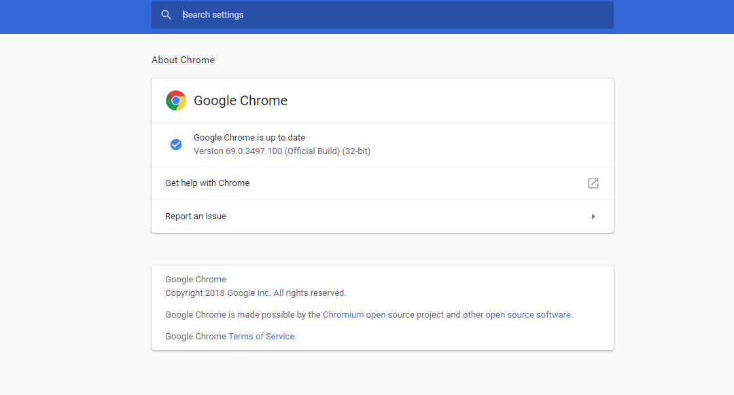This screenshot has width=734, height=395.
Task: Click the About Chrome page heading
Action: coord(183,60)
